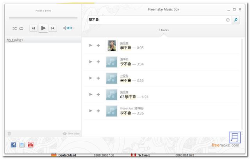Open the artist link above the 3:34 track
This screenshot has width=250, height=159.
124,59
